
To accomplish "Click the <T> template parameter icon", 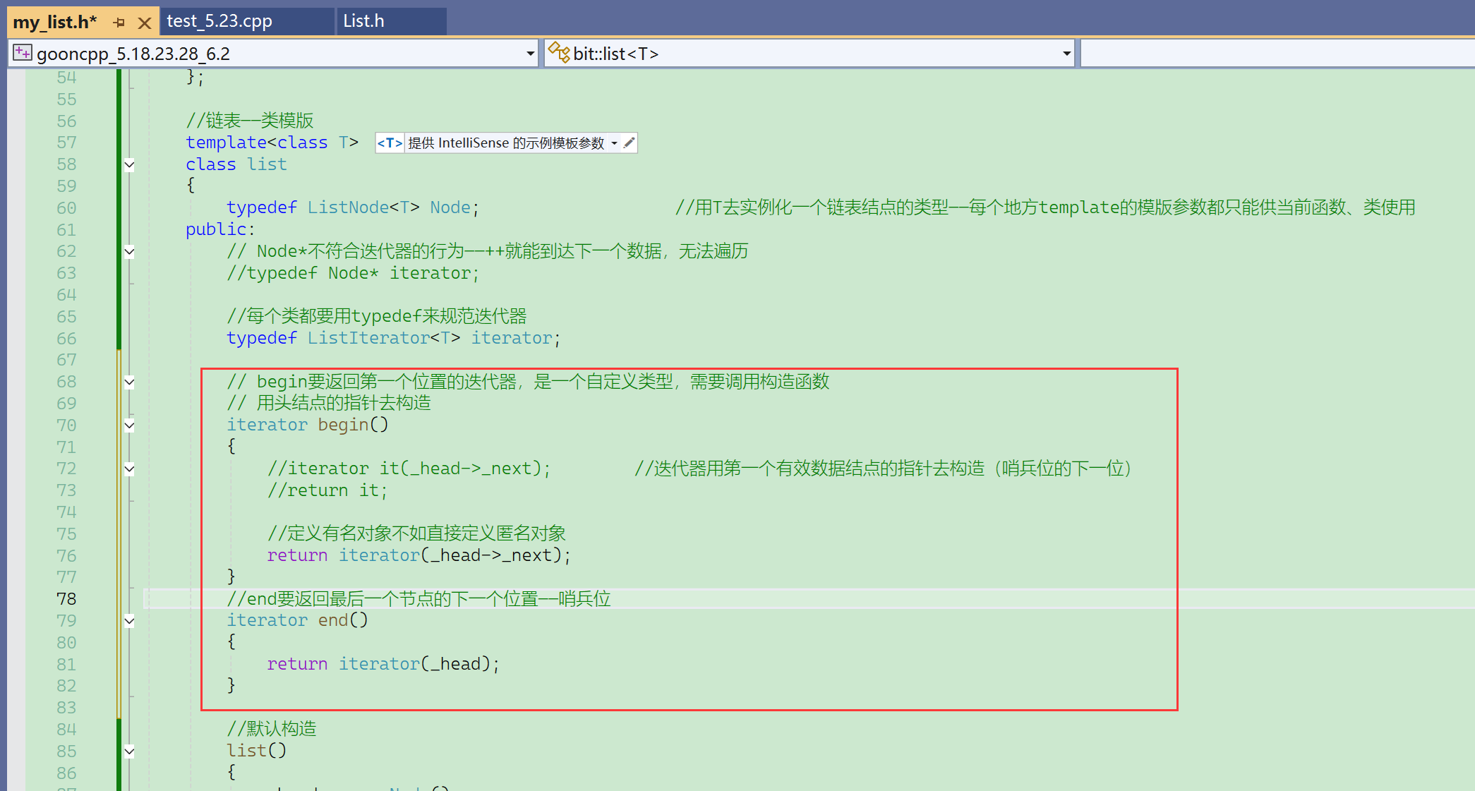I will [x=390, y=143].
